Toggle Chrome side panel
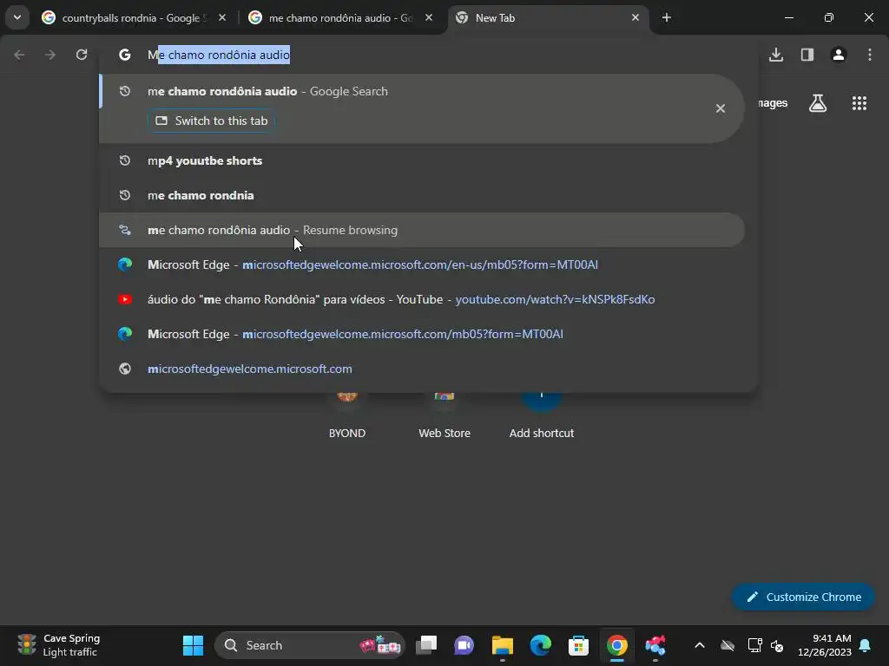889x666 pixels. point(807,55)
